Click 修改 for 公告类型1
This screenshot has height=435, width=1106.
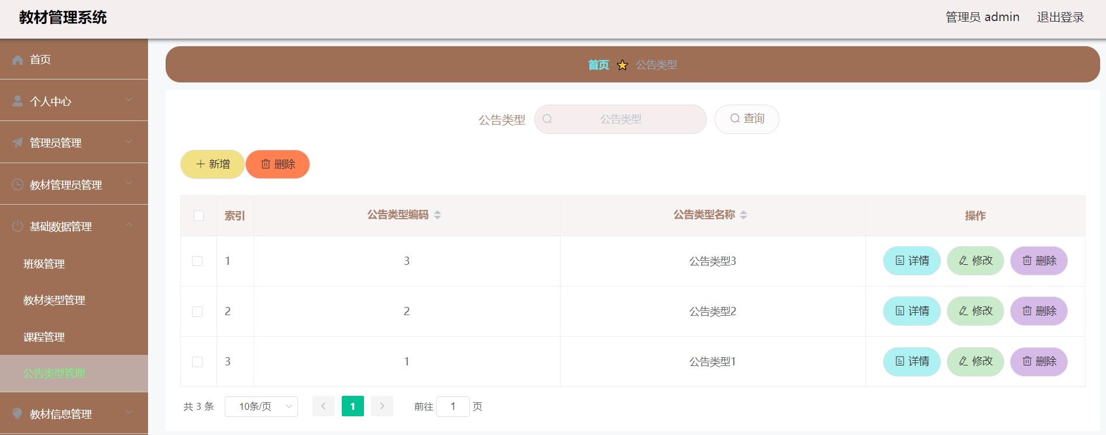(976, 361)
